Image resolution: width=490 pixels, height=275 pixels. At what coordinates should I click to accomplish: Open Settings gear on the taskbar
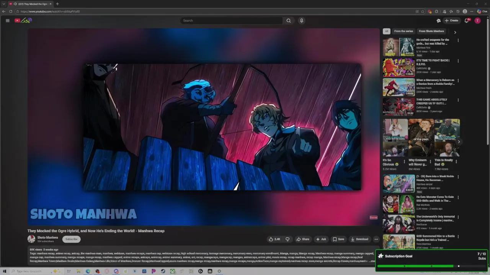219,271
